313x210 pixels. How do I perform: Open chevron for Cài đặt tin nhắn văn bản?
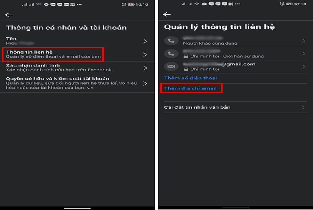pyautogui.click(x=303, y=107)
